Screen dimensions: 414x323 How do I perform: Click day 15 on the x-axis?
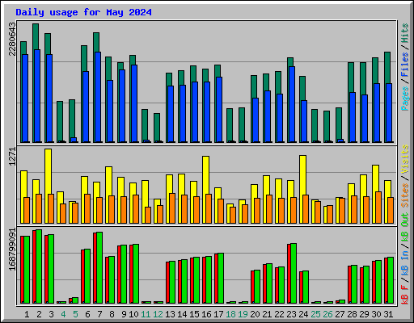click(x=194, y=314)
